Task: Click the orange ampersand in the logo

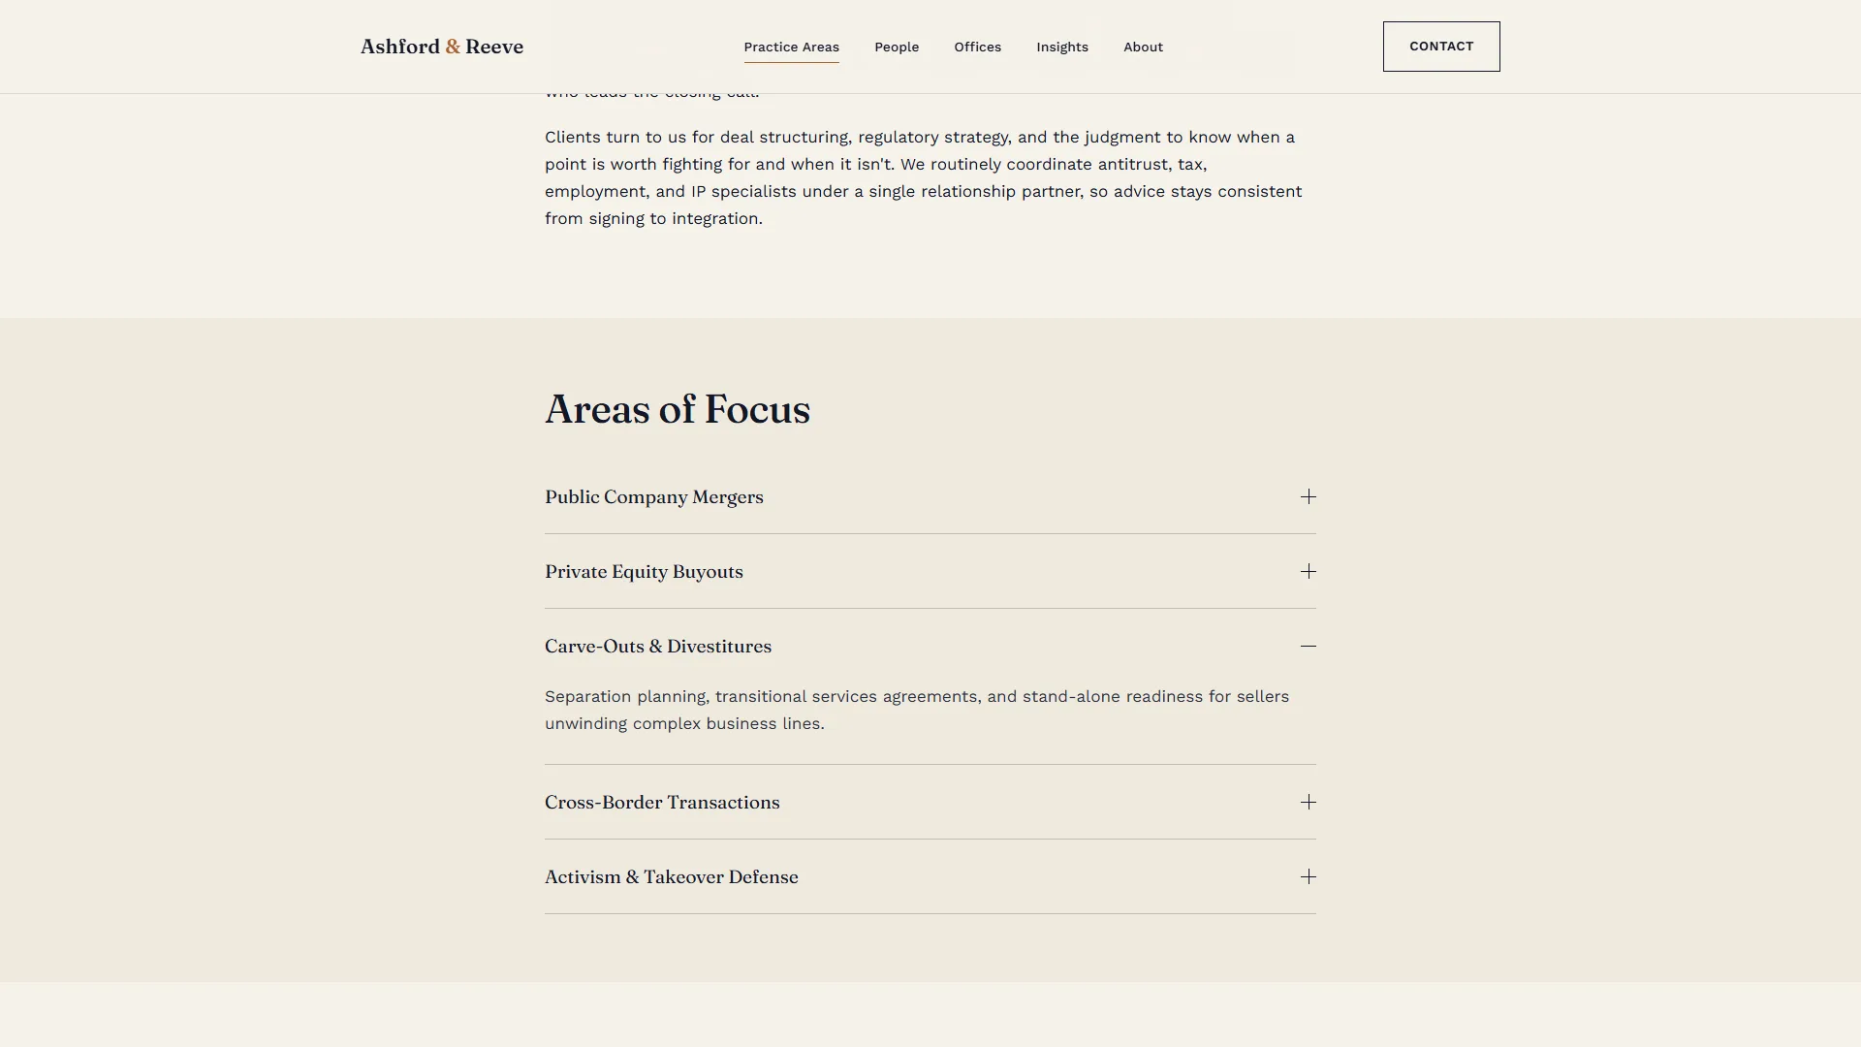Action: [x=453, y=47]
